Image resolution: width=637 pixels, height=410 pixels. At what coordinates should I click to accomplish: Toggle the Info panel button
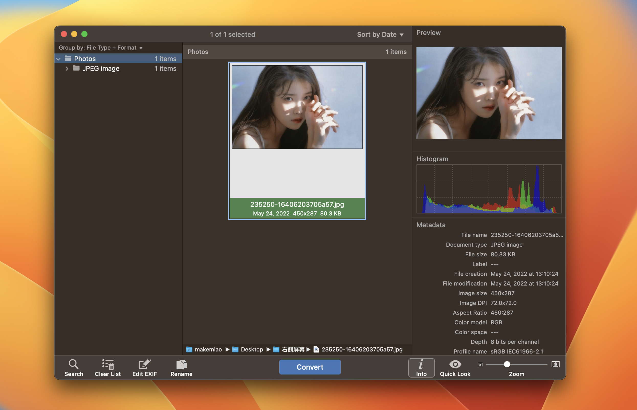[421, 367]
